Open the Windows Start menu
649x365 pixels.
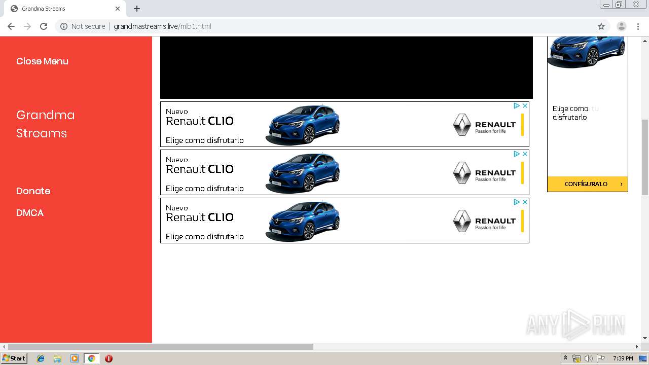point(14,358)
